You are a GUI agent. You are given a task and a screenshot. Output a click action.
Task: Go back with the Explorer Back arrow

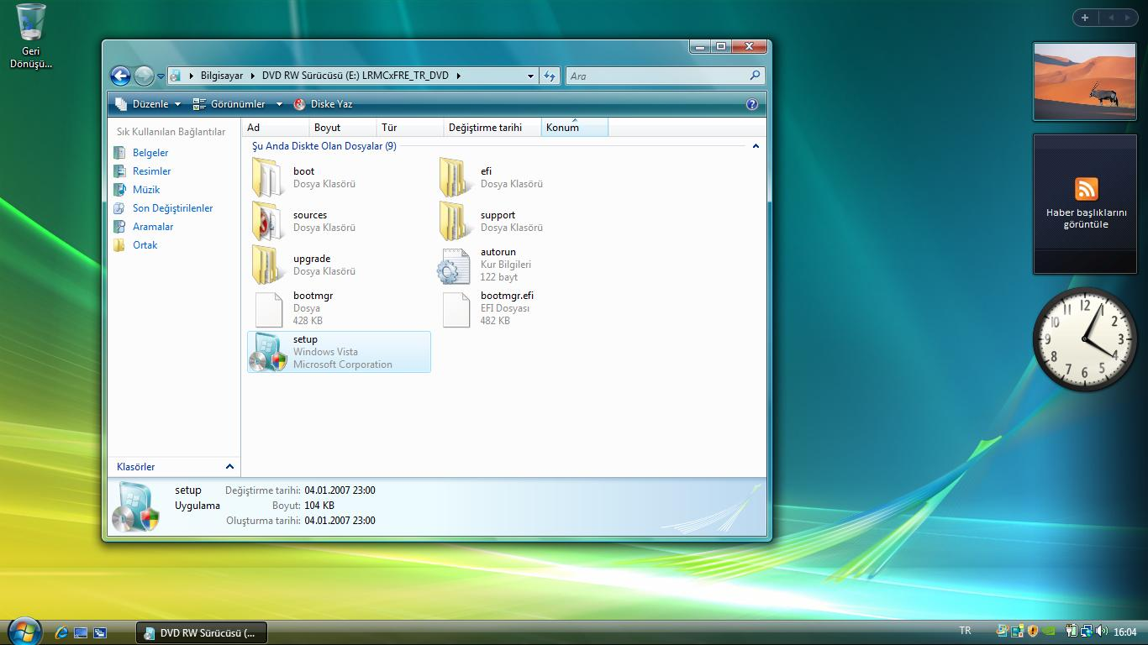point(120,76)
